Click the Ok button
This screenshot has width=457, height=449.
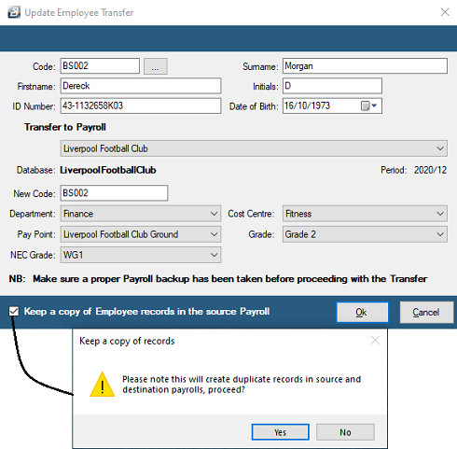[363, 312]
